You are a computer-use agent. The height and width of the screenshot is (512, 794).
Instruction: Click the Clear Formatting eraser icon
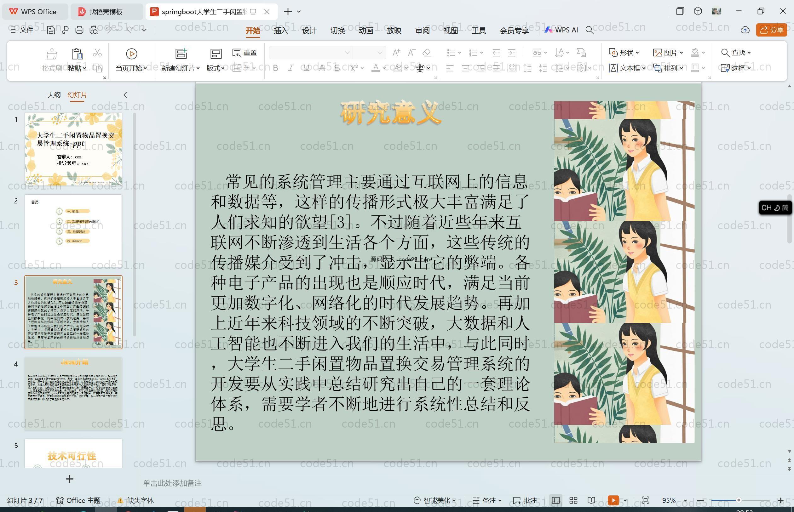[427, 53]
